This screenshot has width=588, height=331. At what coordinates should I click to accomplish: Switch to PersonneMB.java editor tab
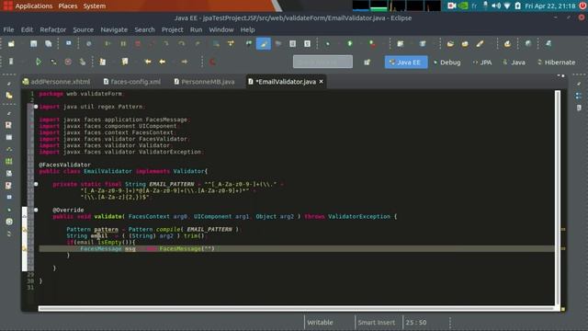tap(204, 82)
